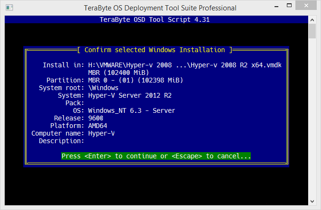This screenshot has width=321, height=210.
Task: Click the '9600' release value
Action: coord(96,118)
